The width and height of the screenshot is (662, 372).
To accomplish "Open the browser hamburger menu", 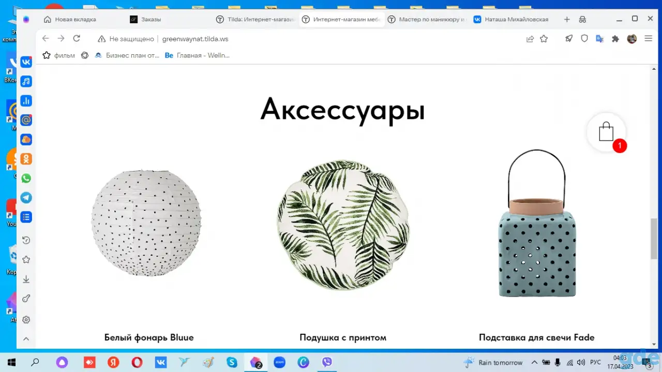I will [x=649, y=39].
